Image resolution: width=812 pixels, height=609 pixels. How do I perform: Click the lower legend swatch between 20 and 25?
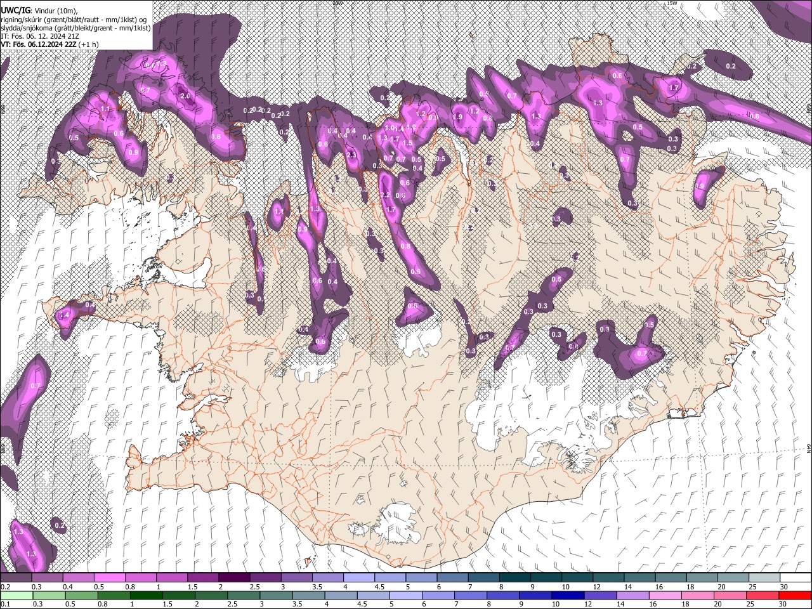click(731, 595)
